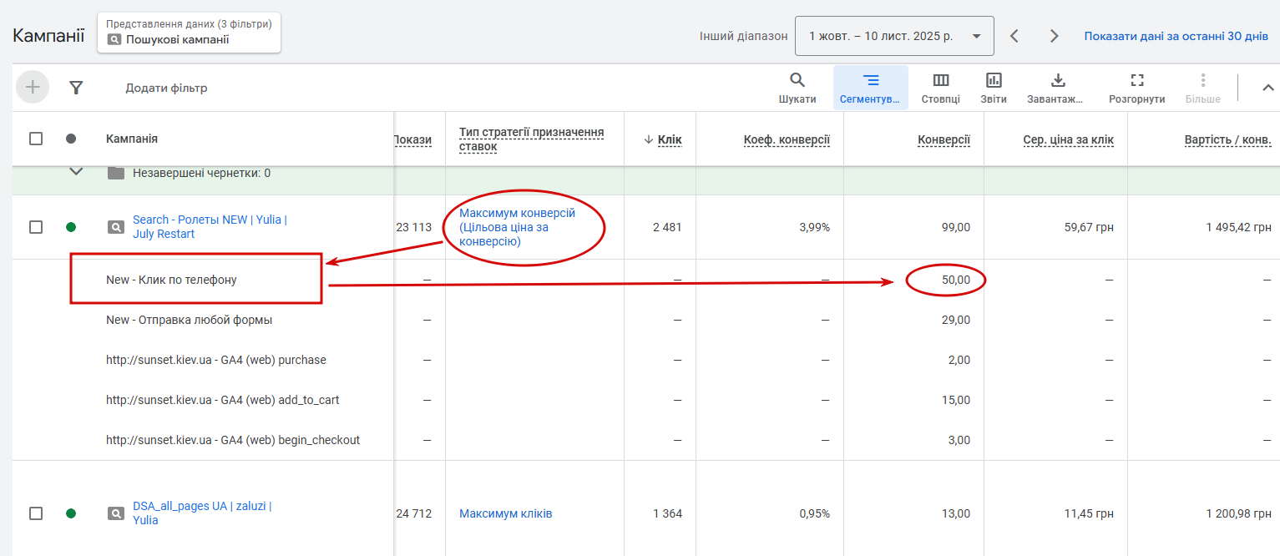The height and width of the screenshot is (556, 1280).
Task: Click the 0,95% conversion rate cell
Action: pyautogui.click(x=814, y=513)
